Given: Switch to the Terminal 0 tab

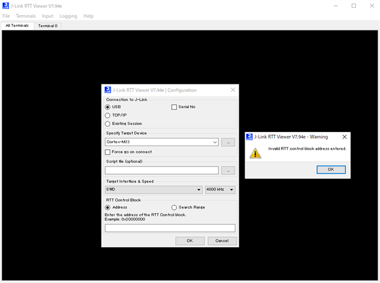Looking at the screenshot, I should [47, 26].
